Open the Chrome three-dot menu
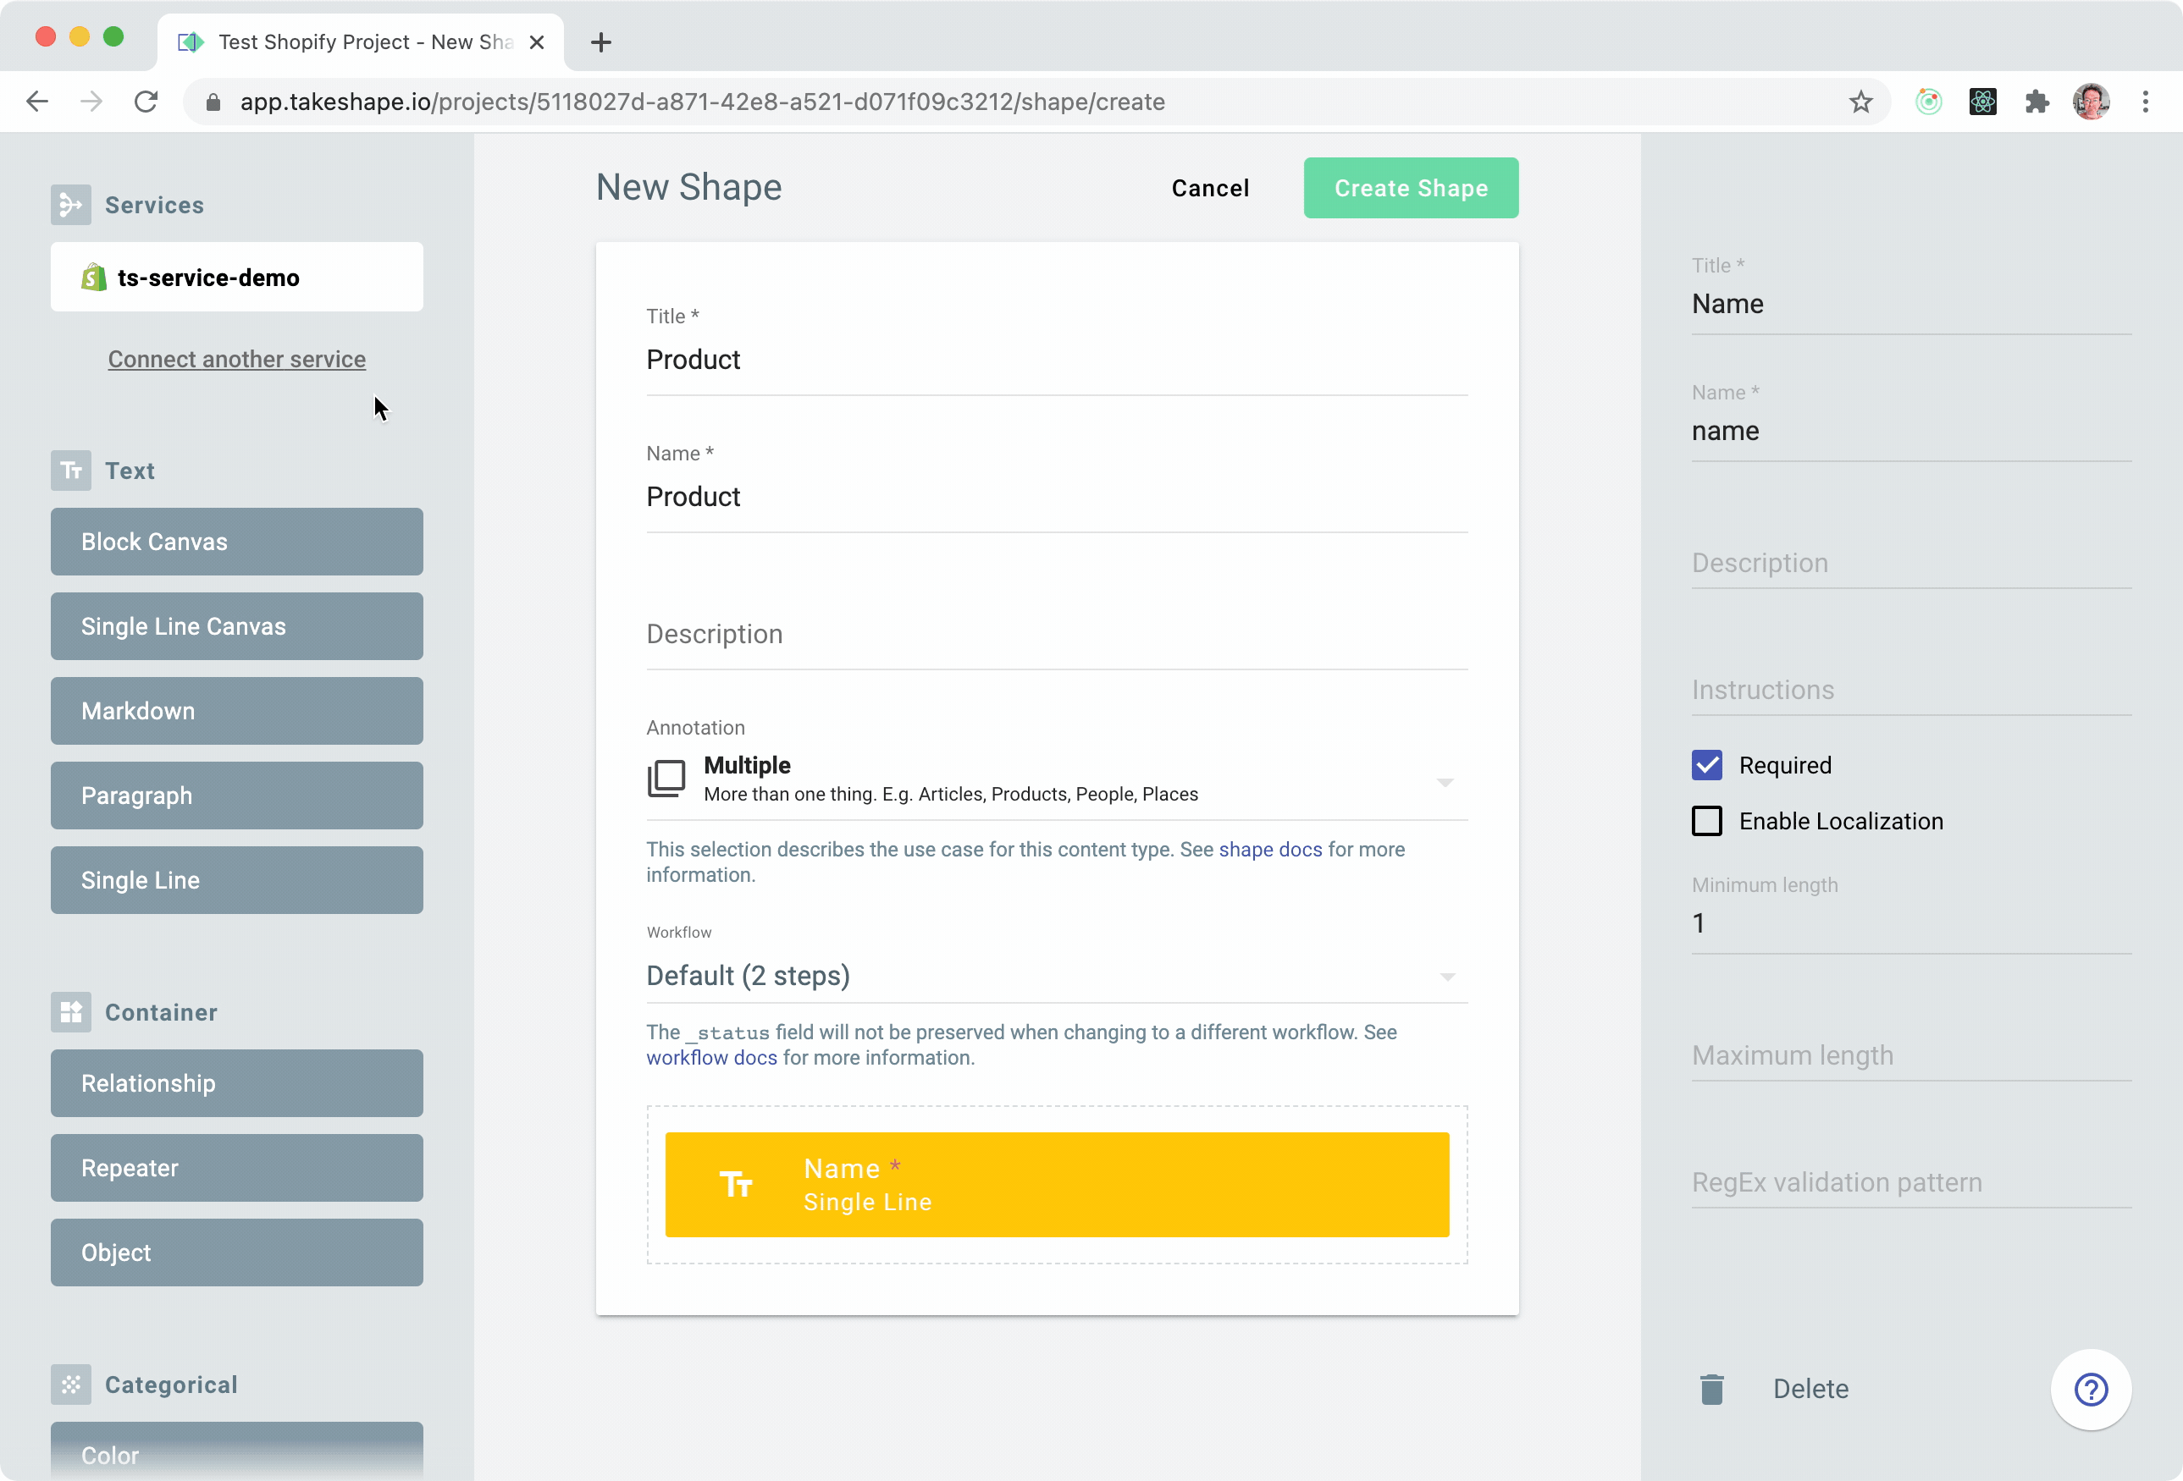Screen dimensions: 2183x1481 (x=2146, y=102)
